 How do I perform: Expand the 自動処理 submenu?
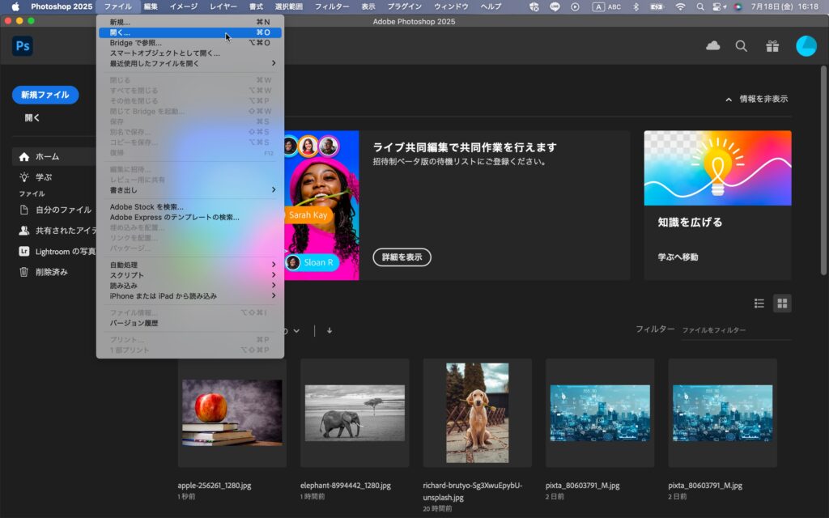tap(190, 265)
